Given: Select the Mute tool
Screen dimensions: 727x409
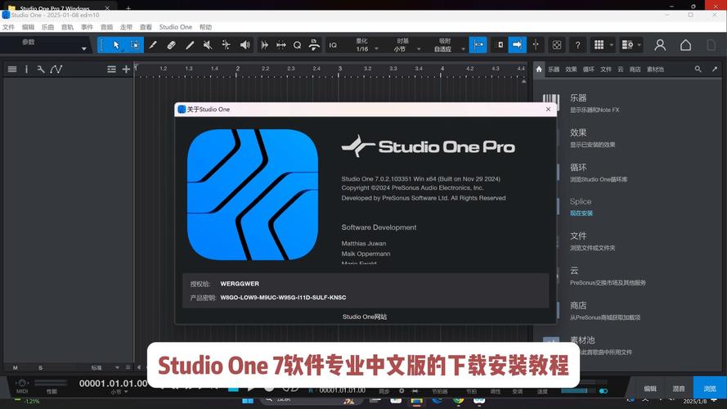Looking at the screenshot, I should [208, 45].
